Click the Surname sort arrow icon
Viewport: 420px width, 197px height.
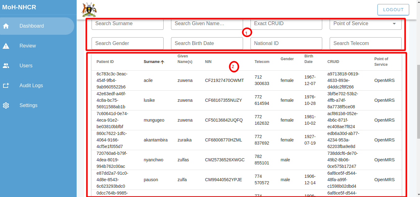pyautogui.click(x=162, y=62)
